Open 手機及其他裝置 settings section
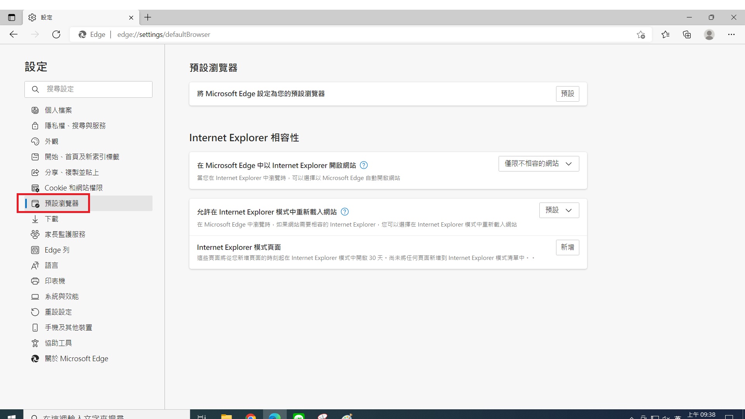 pyautogui.click(x=88, y=327)
